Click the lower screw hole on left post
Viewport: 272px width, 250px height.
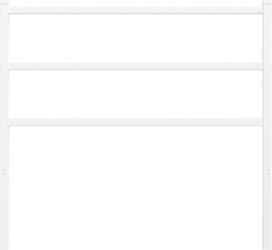click(5, 173)
